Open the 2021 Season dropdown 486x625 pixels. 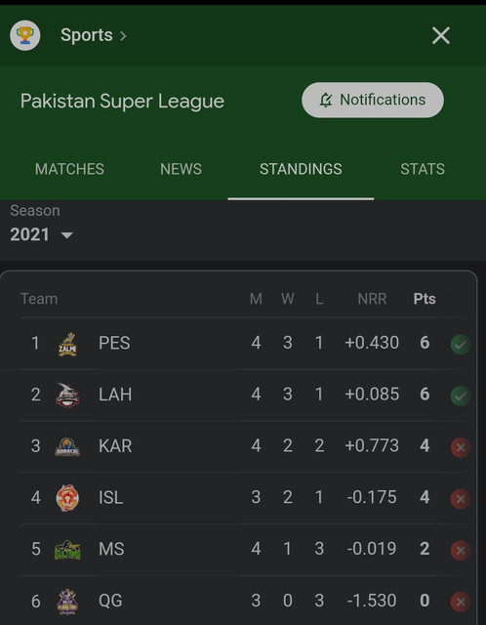pyautogui.click(x=41, y=234)
